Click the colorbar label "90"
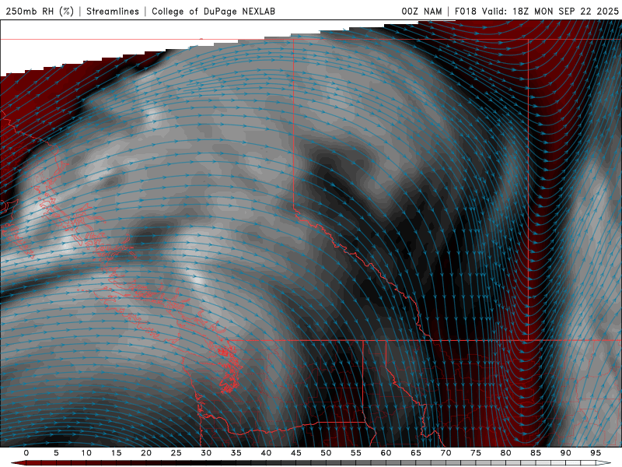 click(565, 453)
